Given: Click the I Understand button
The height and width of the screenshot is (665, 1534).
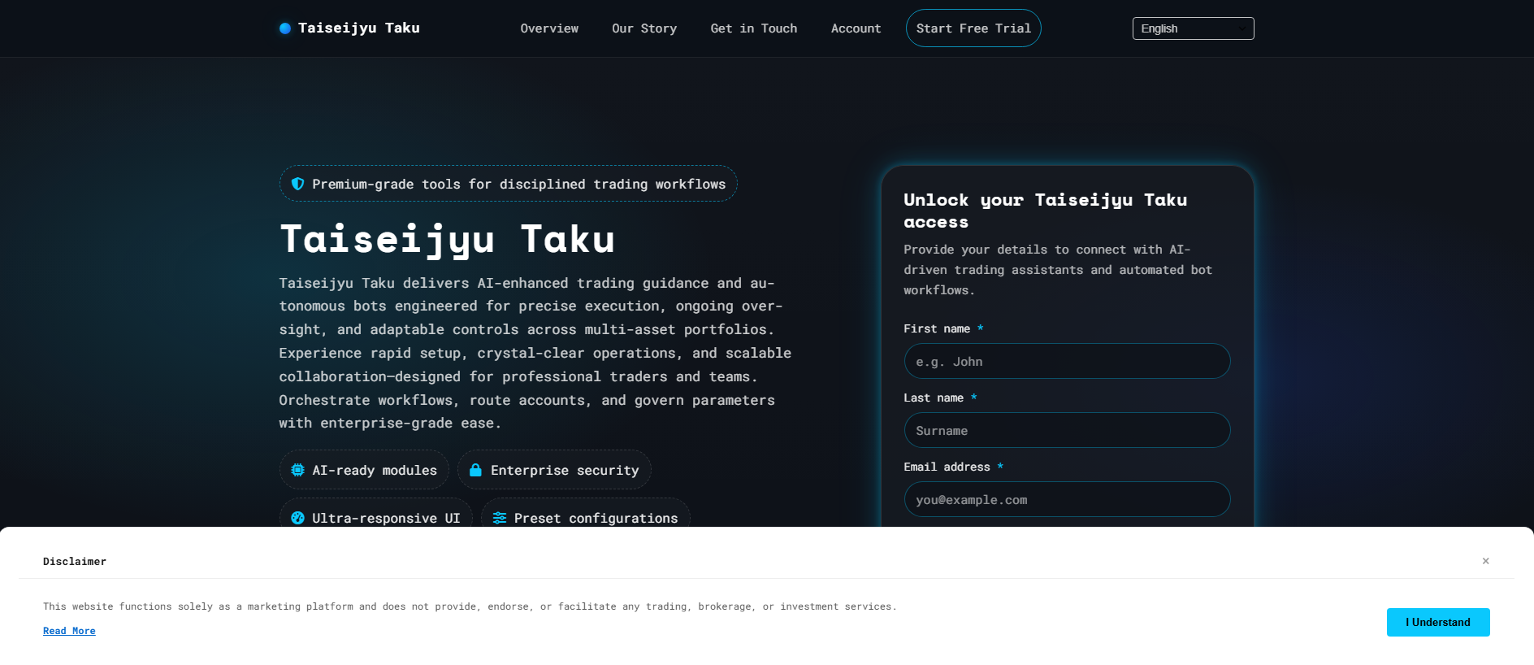Looking at the screenshot, I should click(x=1438, y=622).
